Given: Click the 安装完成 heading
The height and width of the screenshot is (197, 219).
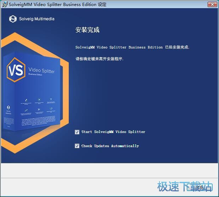Looking at the screenshot, I should pos(88,30).
